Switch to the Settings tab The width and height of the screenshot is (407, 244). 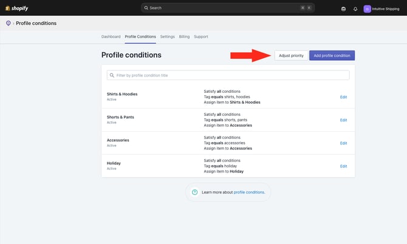tap(168, 36)
